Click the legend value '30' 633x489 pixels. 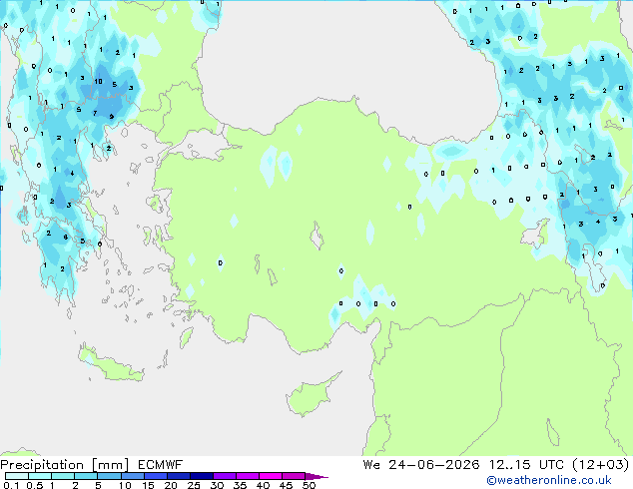[217, 485]
